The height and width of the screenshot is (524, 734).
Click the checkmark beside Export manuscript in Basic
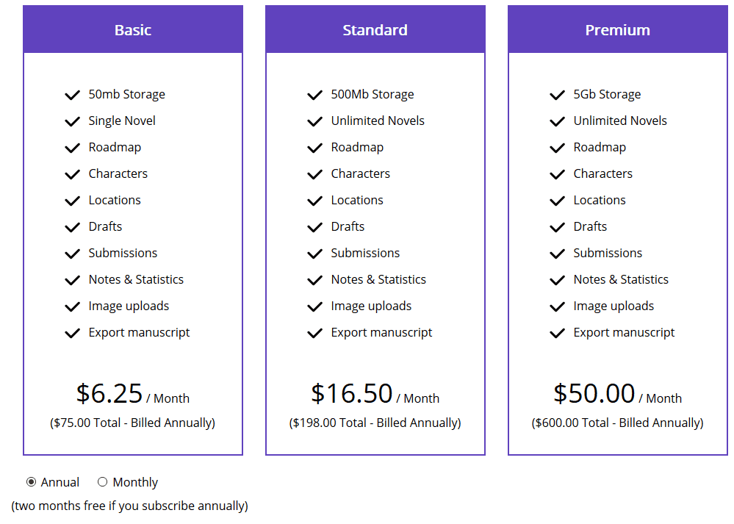[x=72, y=332]
